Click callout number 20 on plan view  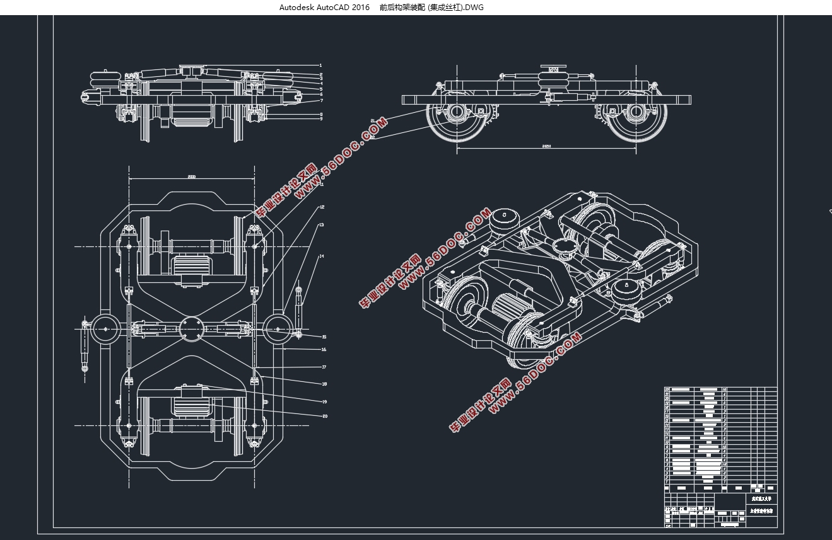click(x=325, y=415)
